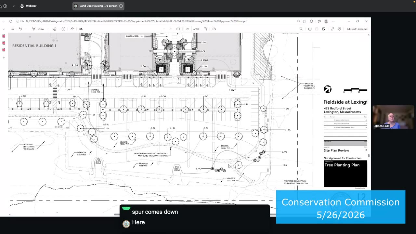Click '475 Bedford Street' address text

coord(337,108)
